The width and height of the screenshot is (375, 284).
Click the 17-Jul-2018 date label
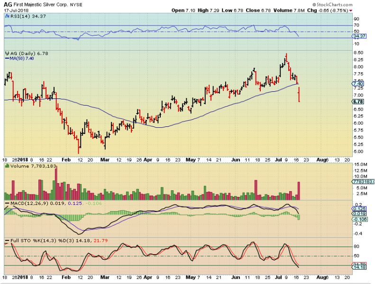coord(16,10)
